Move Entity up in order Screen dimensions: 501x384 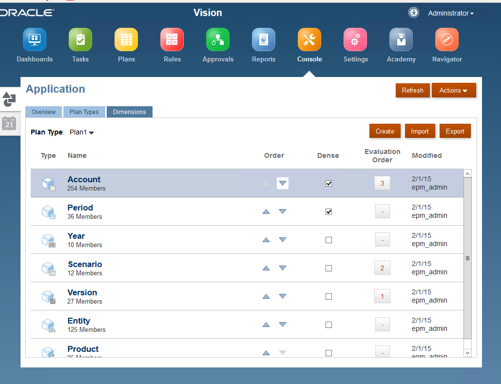(x=266, y=325)
